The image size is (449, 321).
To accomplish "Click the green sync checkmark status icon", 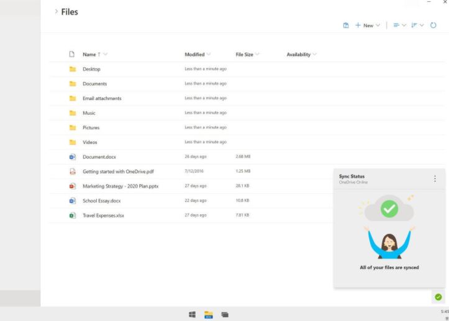I will pyautogui.click(x=438, y=297).
